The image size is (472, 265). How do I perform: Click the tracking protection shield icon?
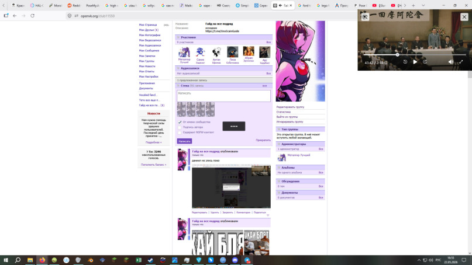70,16
